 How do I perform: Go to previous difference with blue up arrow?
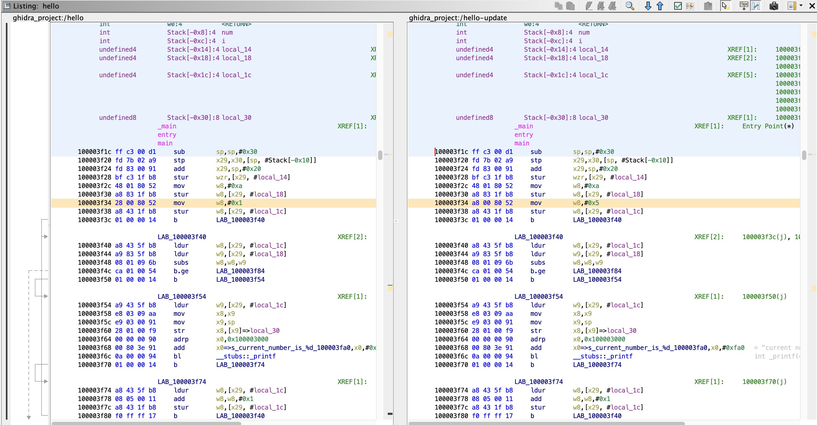660,6
